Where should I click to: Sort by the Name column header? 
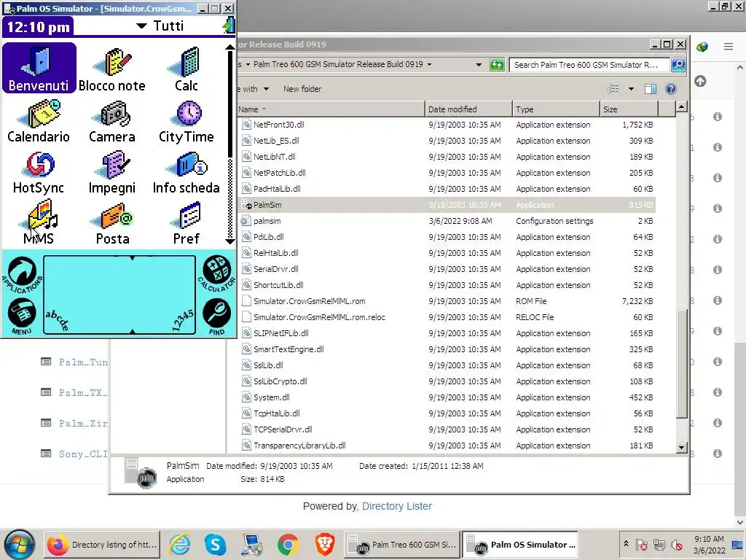tap(331, 109)
